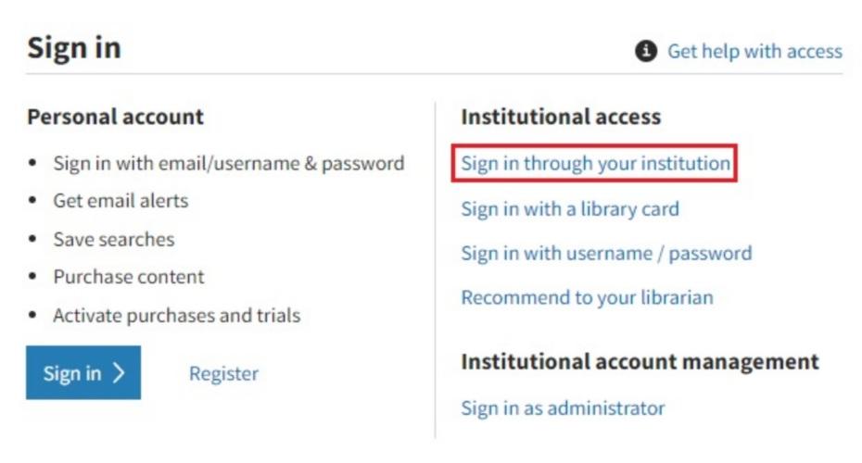Screen dimensions: 862x463
Task: Click the Institutional account management heading
Action: [x=640, y=362]
